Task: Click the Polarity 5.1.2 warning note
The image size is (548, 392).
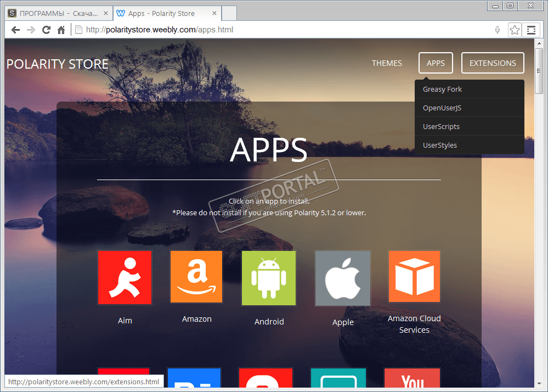Action: pos(269,213)
